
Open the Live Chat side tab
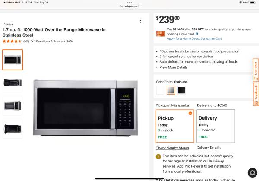point(256,70)
